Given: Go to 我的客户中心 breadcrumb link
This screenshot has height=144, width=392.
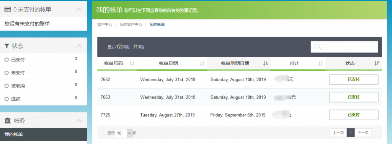Looking at the screenshot, I should tap(131, 24).
